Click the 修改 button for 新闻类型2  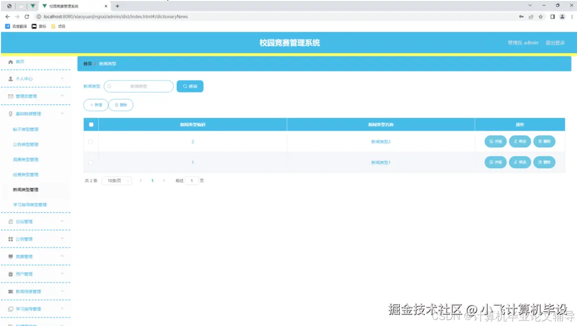(519, 141)
